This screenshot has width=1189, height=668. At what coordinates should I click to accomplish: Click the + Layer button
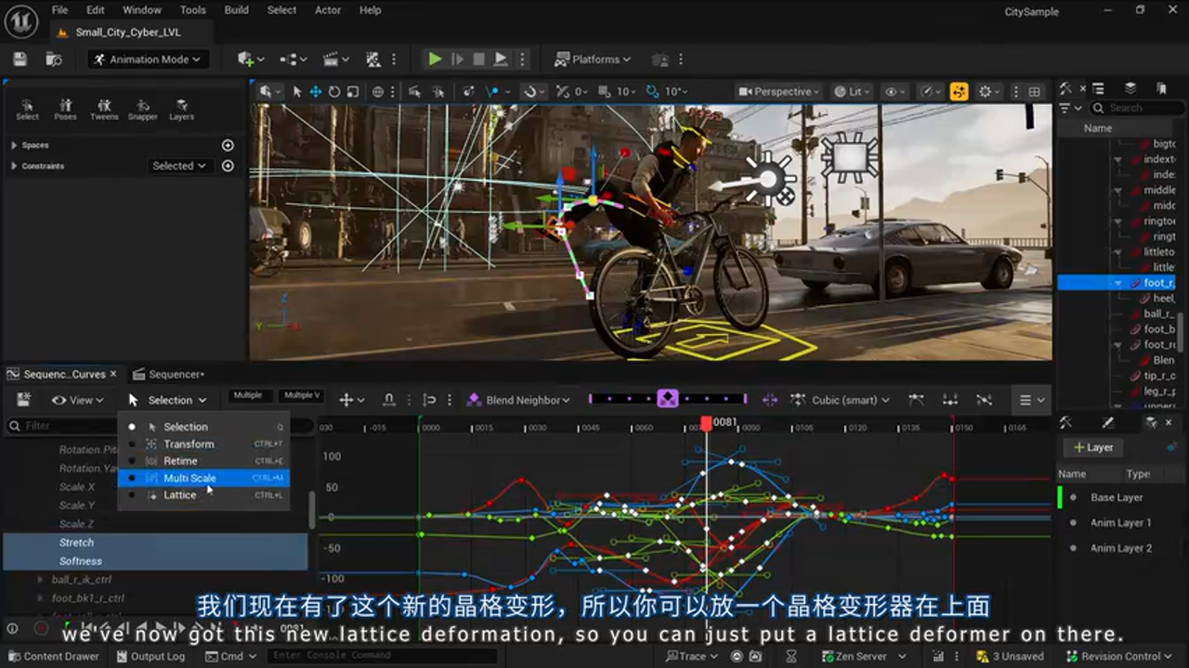1092,447
